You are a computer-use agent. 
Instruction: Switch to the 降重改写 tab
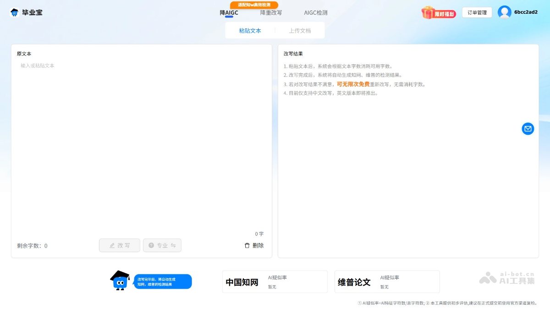[271, 13]
